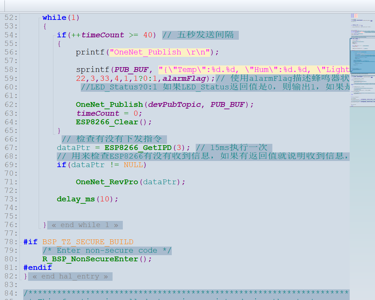Viewport: 375px width, 300px height.
Task: Click the LED_Status?0:1 comment on line 60
Action: (215, 87)
